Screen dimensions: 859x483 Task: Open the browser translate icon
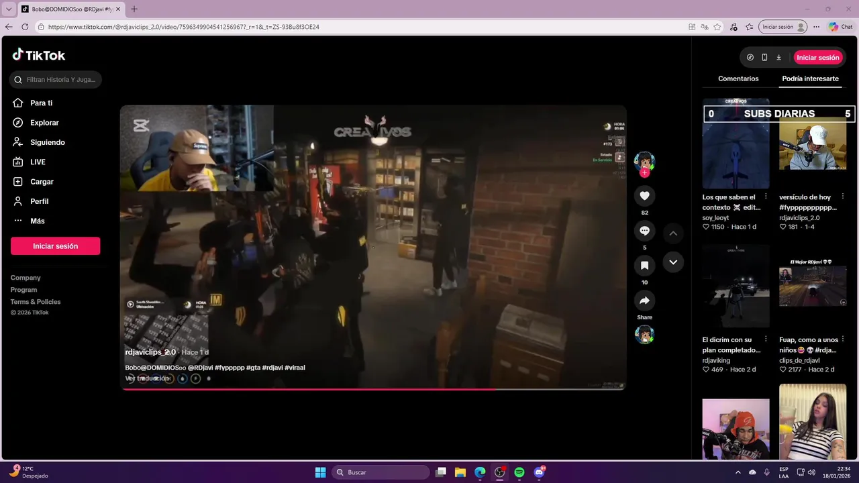[x=705, y=27]
